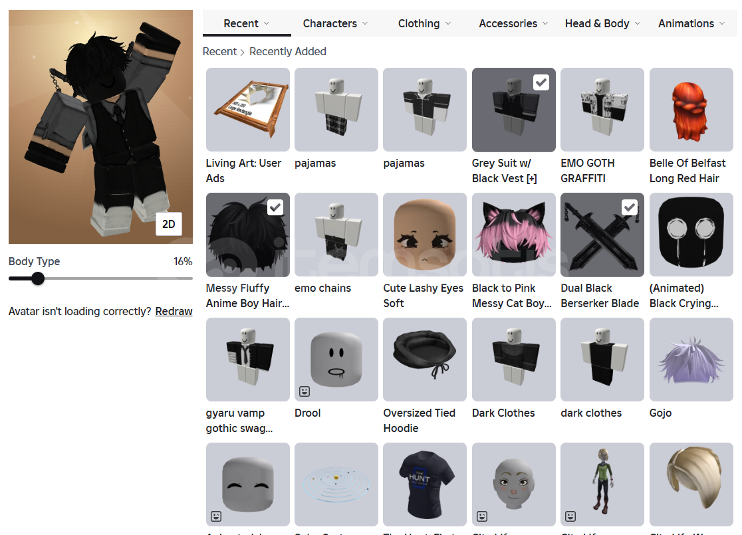The height and width of the screenshot is (535, 742).
Task: Toggle avatar preview to 2D
Action: (169, 224)
